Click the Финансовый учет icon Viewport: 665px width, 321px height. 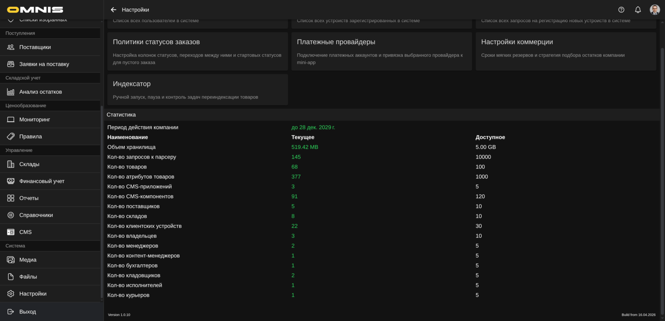click(x=11, y=182)
